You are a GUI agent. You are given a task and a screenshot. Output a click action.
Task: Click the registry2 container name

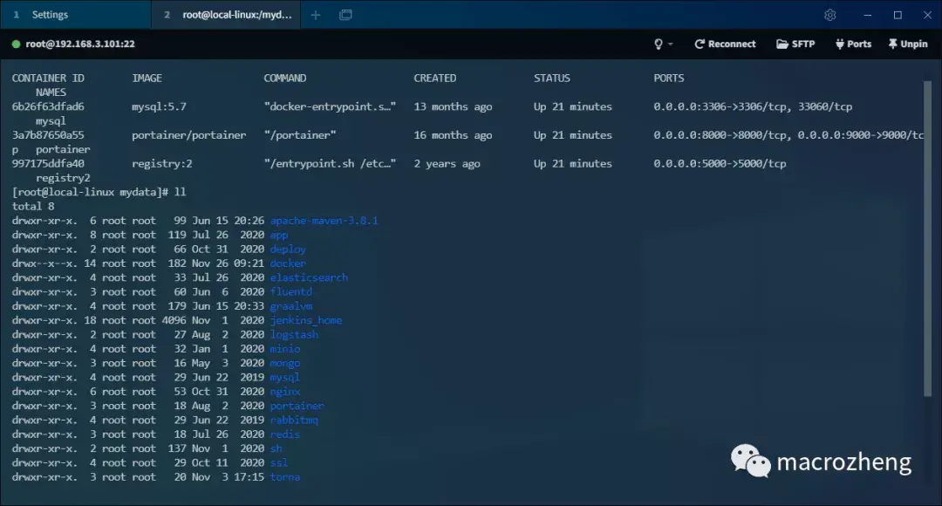click(x=63, y=178)
